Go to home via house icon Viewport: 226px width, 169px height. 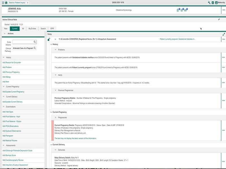pos(6,3)
